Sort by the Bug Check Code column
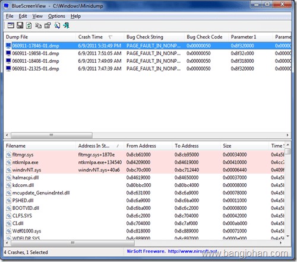The width and height of the screenshot is (297, 262). pyautogui.click(x=206, y=37)
